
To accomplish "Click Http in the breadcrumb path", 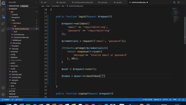I will [x=48, y=6].
